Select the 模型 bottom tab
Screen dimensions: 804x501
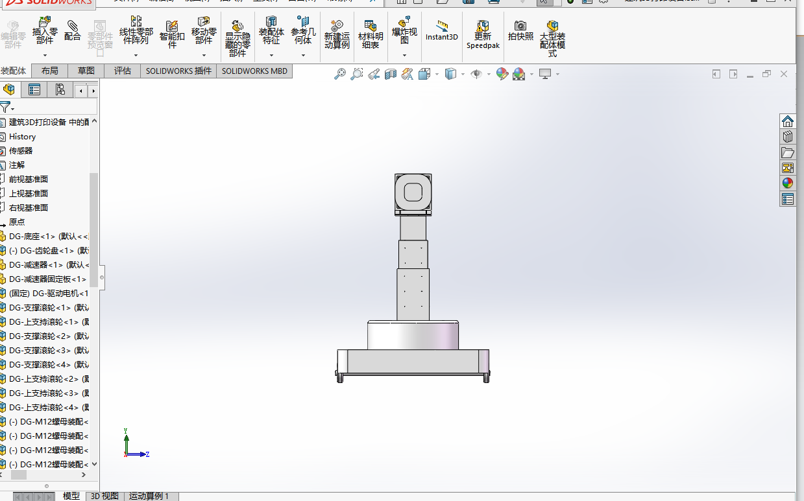[71, 496]
